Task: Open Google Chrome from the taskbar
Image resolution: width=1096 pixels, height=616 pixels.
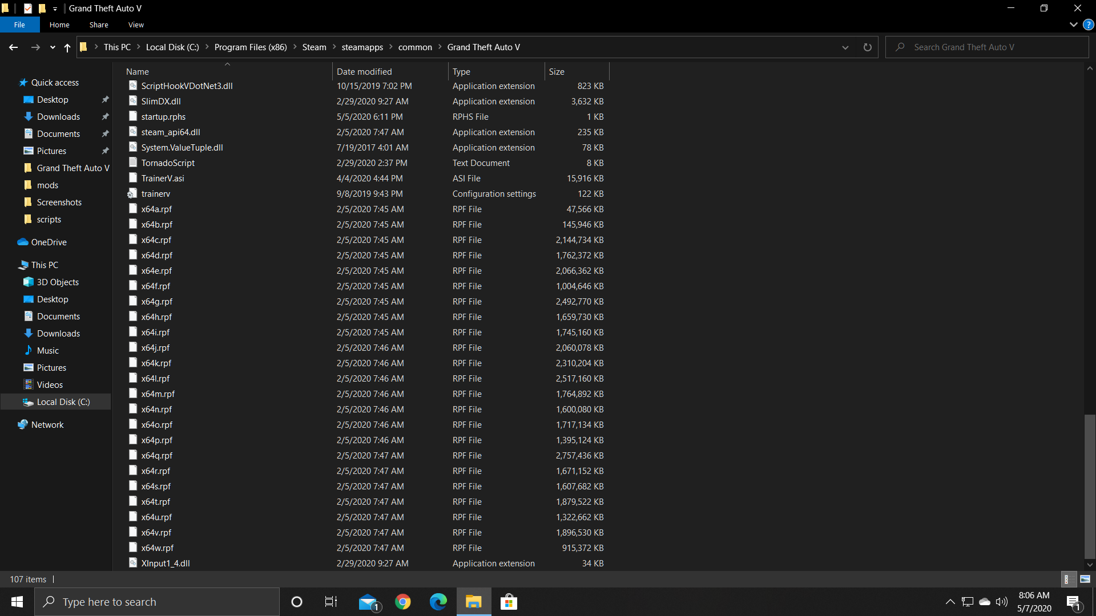Action: pyautogui.click(x=403, y=602)
